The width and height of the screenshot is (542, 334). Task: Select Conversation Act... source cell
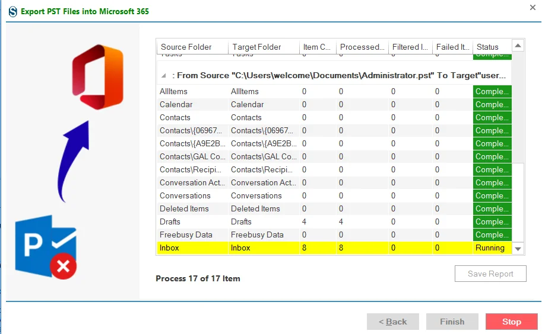tap(192, 182)
